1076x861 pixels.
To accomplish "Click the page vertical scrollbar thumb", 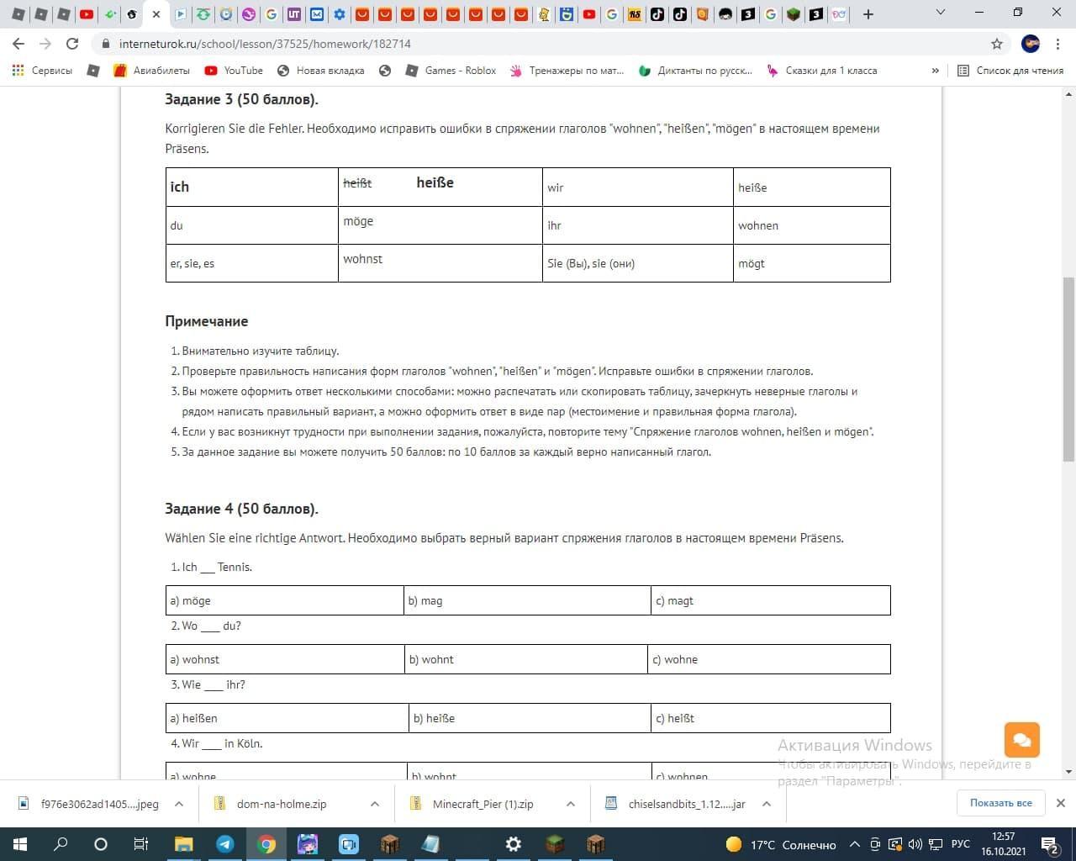I will (x=1068, y=370).
